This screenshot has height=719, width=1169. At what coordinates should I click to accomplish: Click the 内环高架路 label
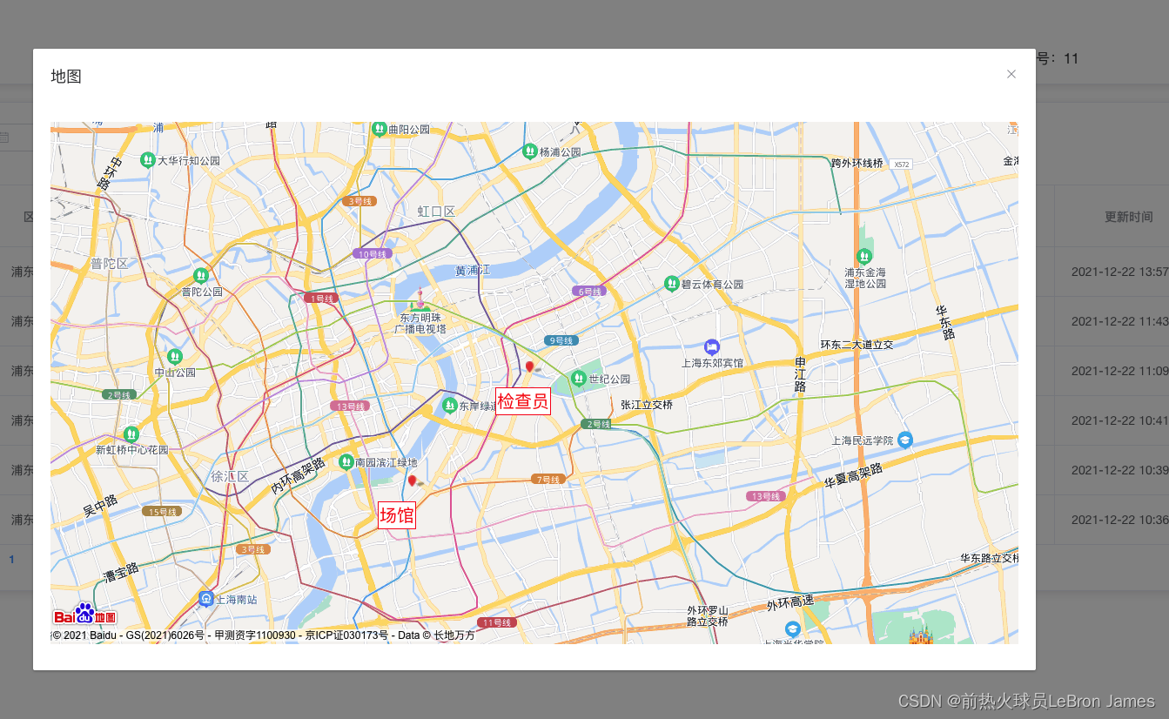point(298,476)
